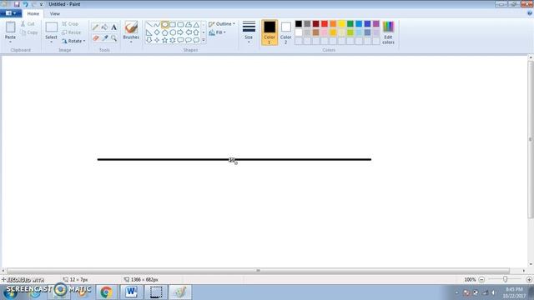Expand the Brushes dropdown arrow
The width and height of the screenshot is (534, 300).
pos(131,42)
